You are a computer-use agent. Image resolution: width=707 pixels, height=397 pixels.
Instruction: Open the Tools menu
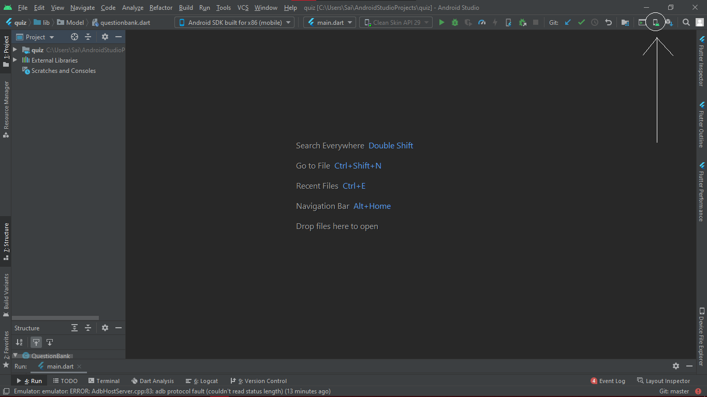pyautogui.click(x=224, y=8)
